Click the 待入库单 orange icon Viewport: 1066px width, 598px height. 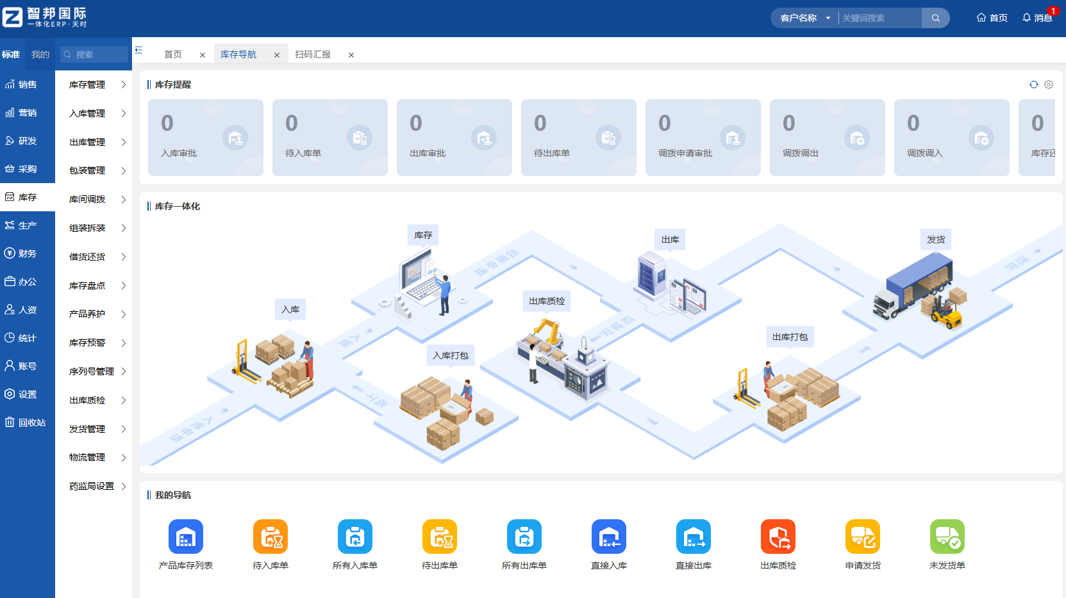pos(270,537)
